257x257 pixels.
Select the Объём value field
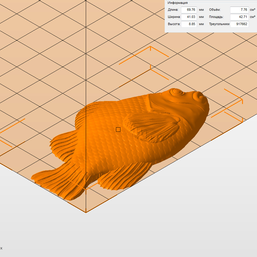pyautogui.click(x=239, y=10)
